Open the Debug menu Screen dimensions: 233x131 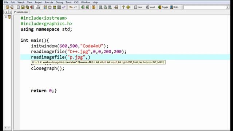tap(59, 3)
